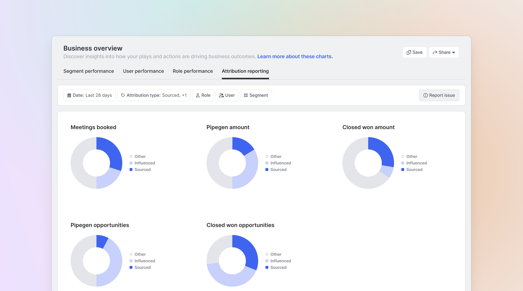Click the person icon in Role filter
The width and height of the screenshot is (523, 291).
[198, 95]
